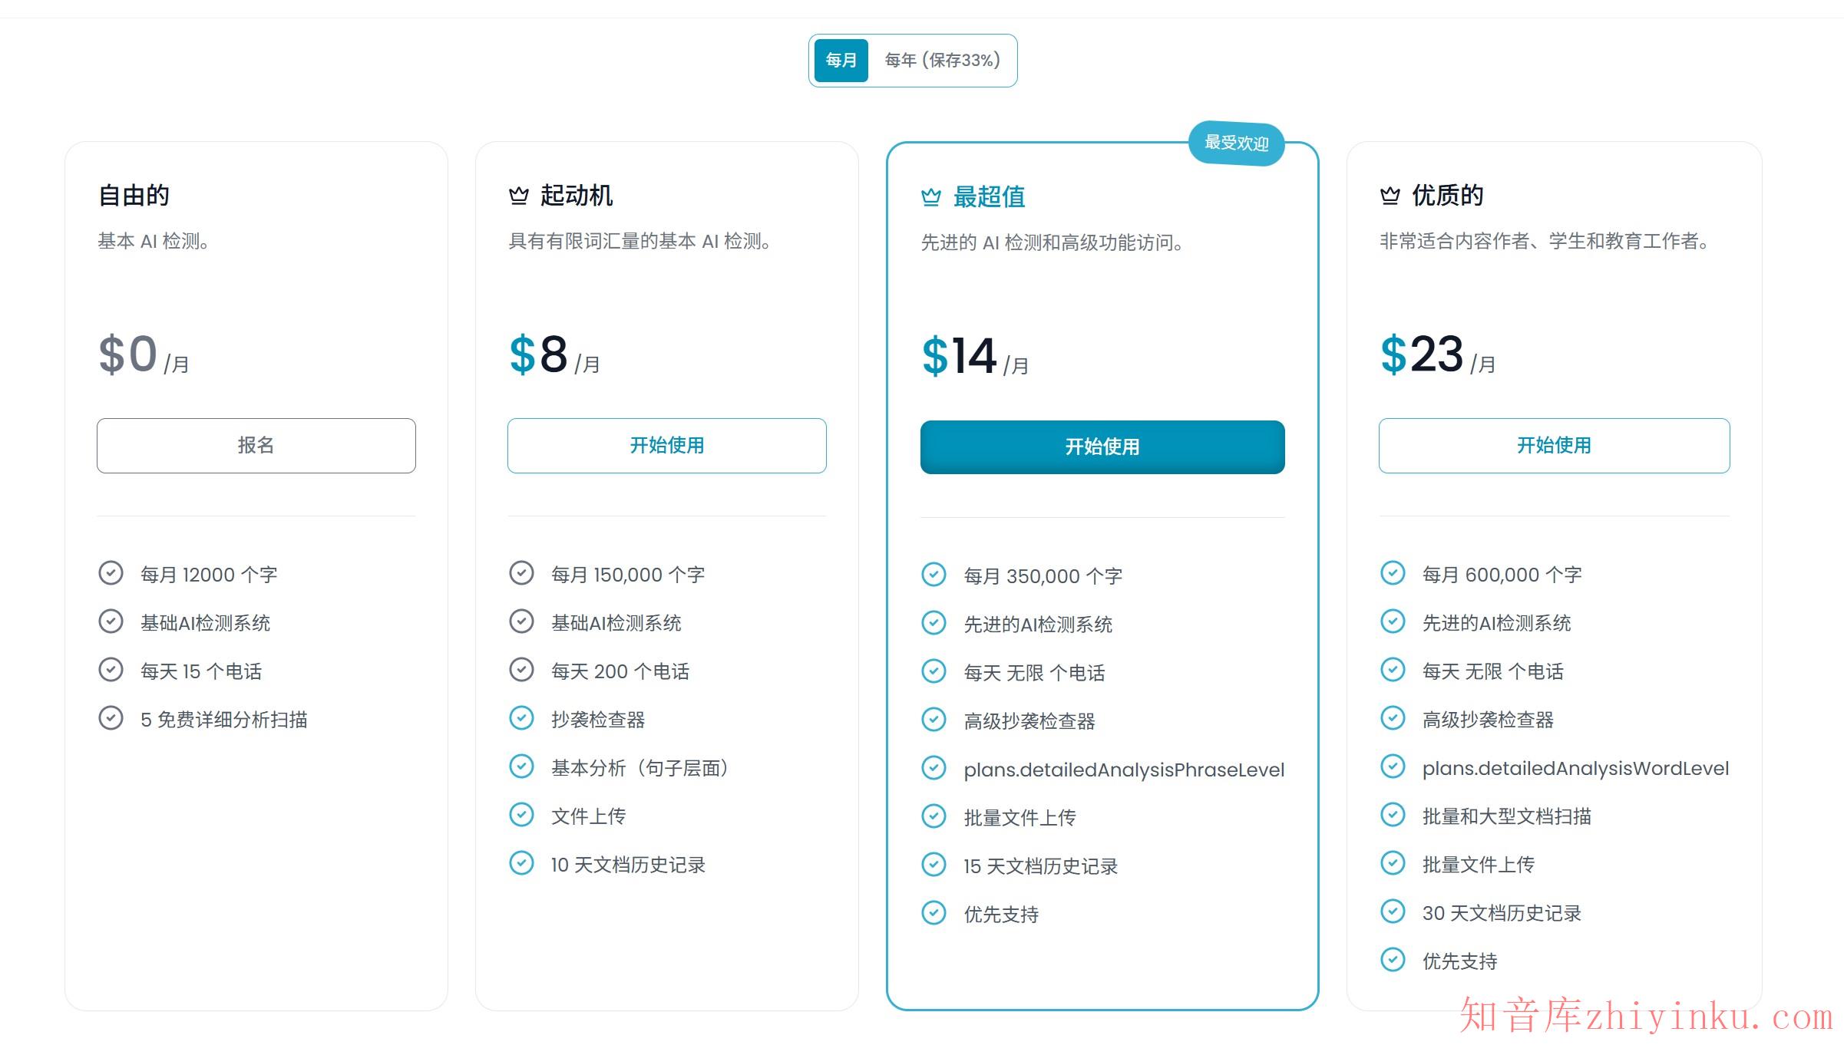Click check icon next to 5 免费详细分析扫描
This screenshot has width=1844, height=1045.
point(111,718)
